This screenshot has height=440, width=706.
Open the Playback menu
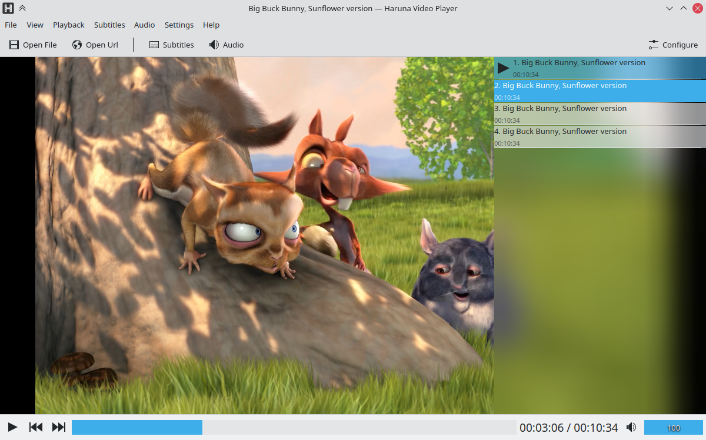tap(69, 25)
